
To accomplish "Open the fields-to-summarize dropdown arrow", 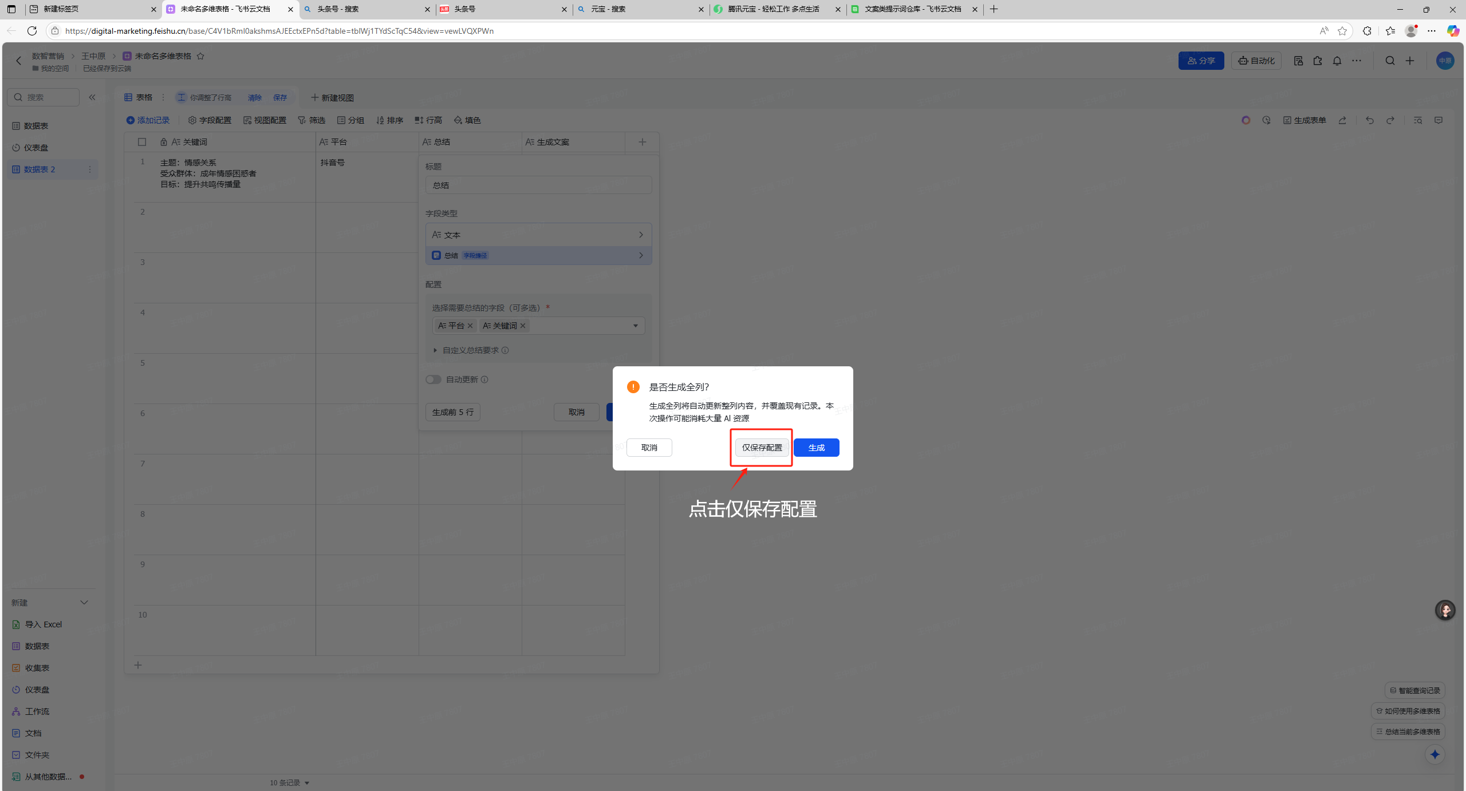I will 635,326.
